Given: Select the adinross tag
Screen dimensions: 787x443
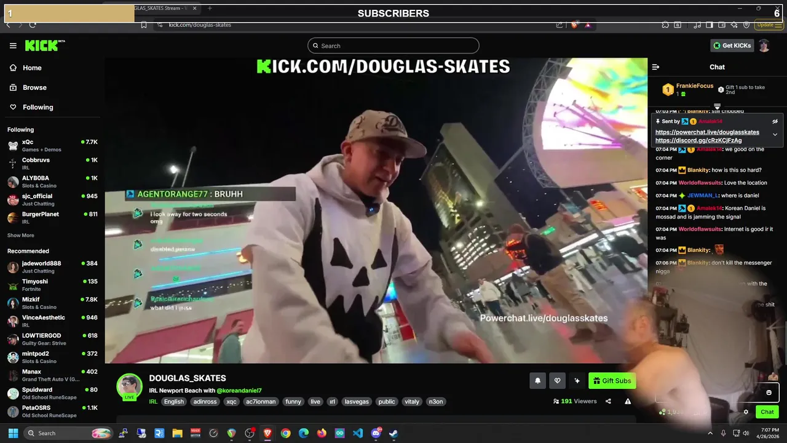Looking at the screenshot, I should [205, 402].
